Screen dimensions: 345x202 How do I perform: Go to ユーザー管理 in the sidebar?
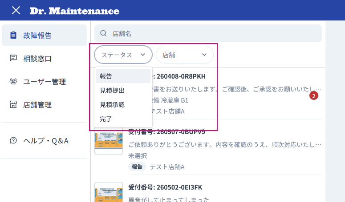point(44,82)
